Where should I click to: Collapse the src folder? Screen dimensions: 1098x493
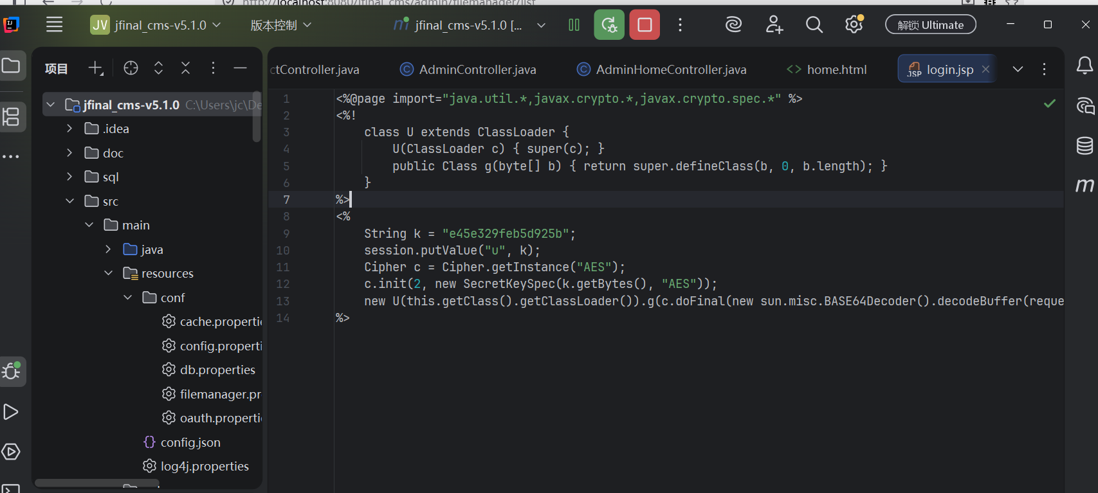point(69,201)
